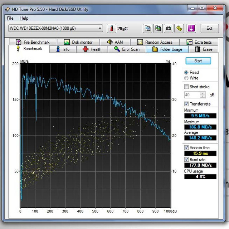Open options with yellow gears icon

click(179, 28)
